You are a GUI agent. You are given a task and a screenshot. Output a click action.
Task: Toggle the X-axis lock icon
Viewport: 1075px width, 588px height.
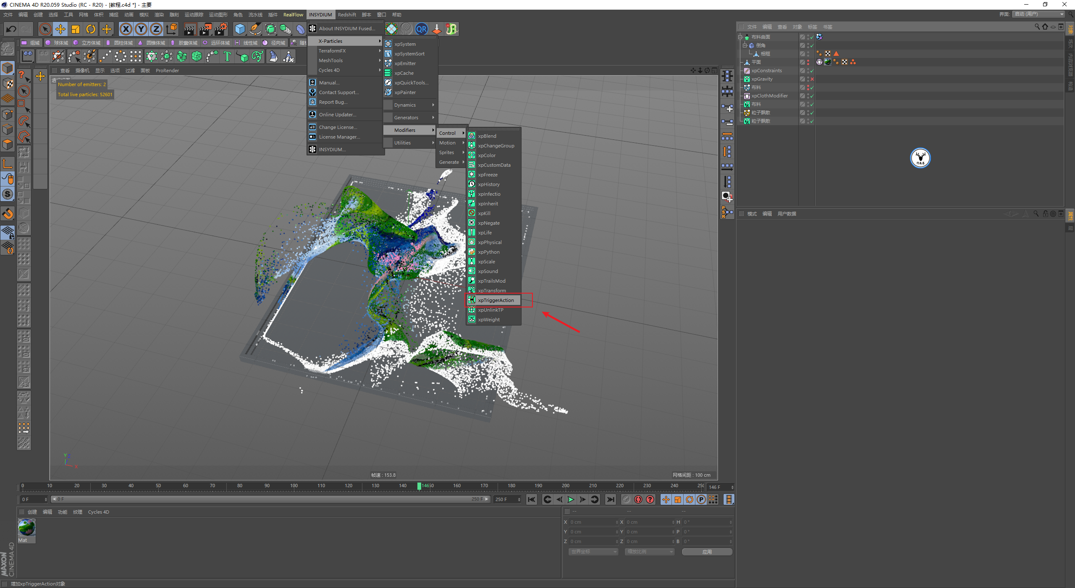(x=126, y=29)
